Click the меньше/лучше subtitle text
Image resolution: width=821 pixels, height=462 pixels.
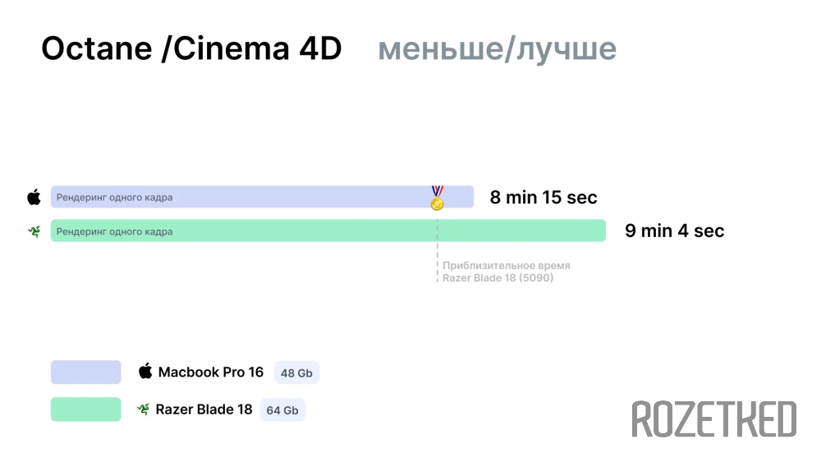(x=497, y=49)
